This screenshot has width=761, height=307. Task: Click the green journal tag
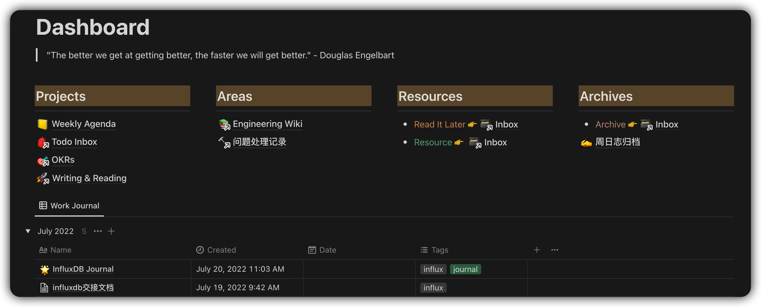[x=465, y=269]
